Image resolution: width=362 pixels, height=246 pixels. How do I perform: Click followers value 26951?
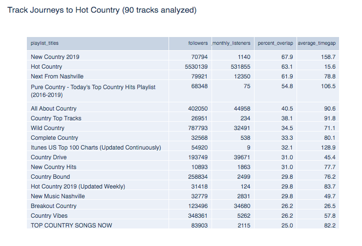[x=199, y=118]
